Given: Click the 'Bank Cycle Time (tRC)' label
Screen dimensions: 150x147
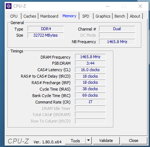Looking at the screenshot, I should click(51, 96).
